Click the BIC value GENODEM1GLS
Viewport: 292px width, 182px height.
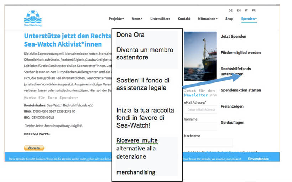pos(43,118)
